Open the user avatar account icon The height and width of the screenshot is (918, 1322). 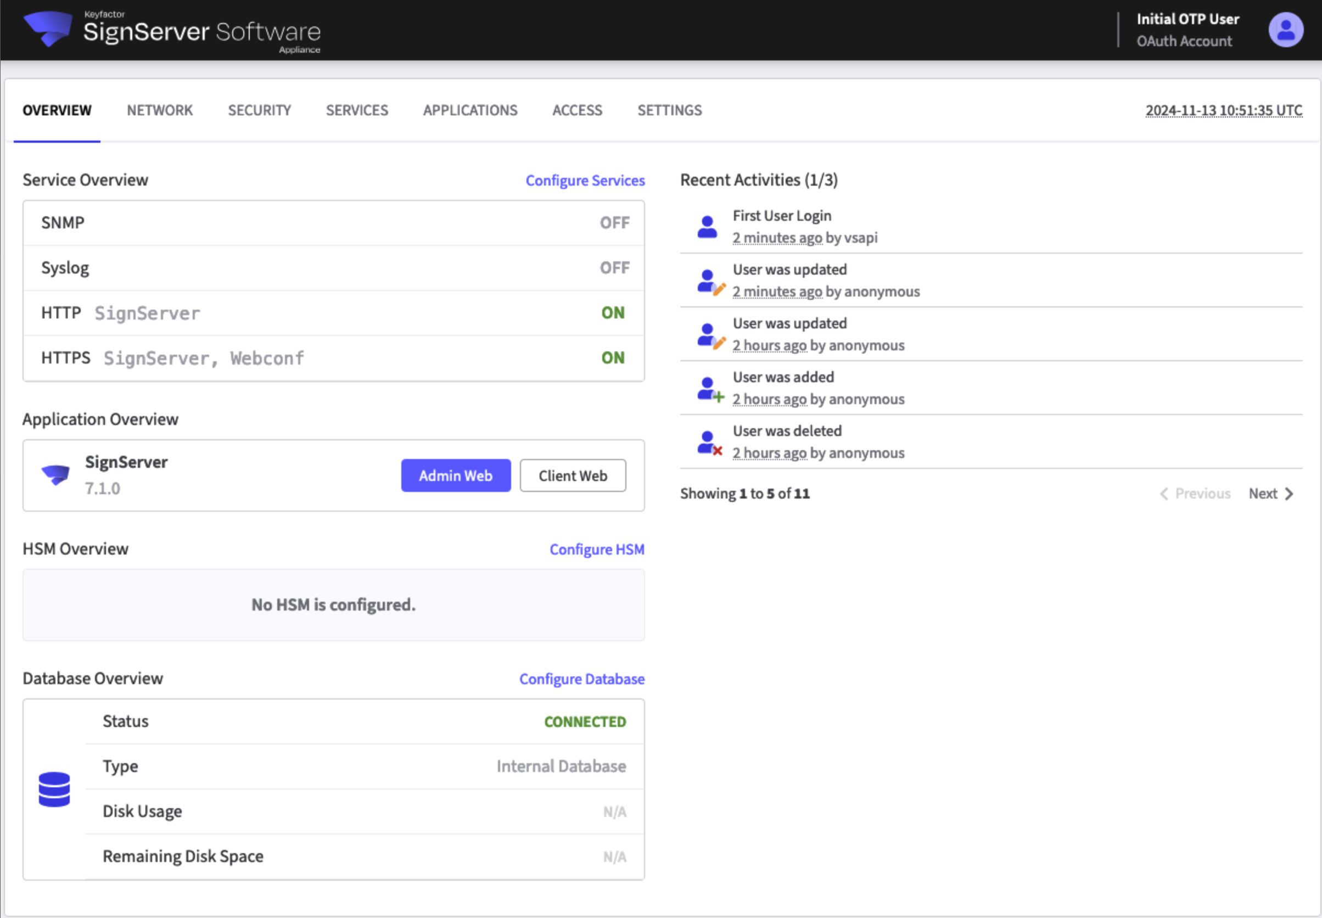pos(1286,30)
